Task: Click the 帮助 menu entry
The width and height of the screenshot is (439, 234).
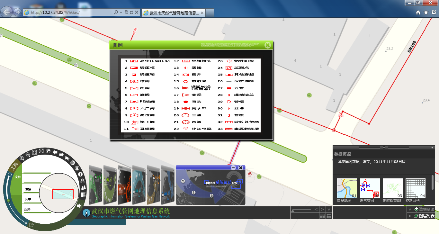Action: (28, 210)
